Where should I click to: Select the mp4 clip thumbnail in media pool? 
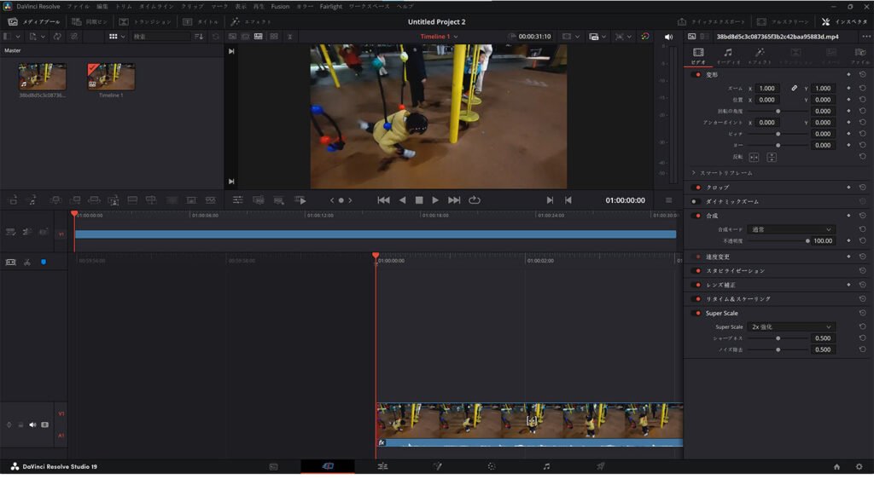[43, 76]
